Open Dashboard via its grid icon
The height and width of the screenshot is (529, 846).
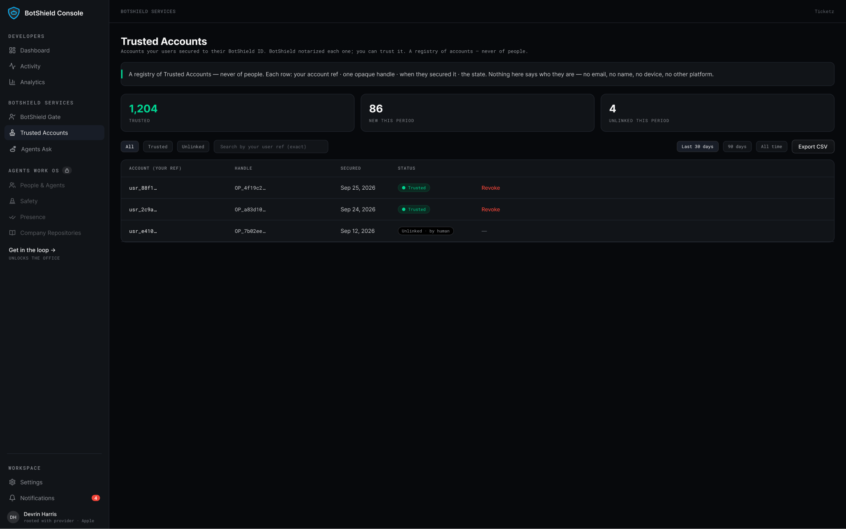[12, 50]
